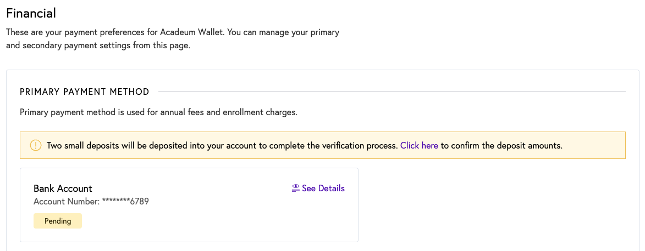645x251 pixels.
Task: Click the Account Number label text
Action: [67, 201]
